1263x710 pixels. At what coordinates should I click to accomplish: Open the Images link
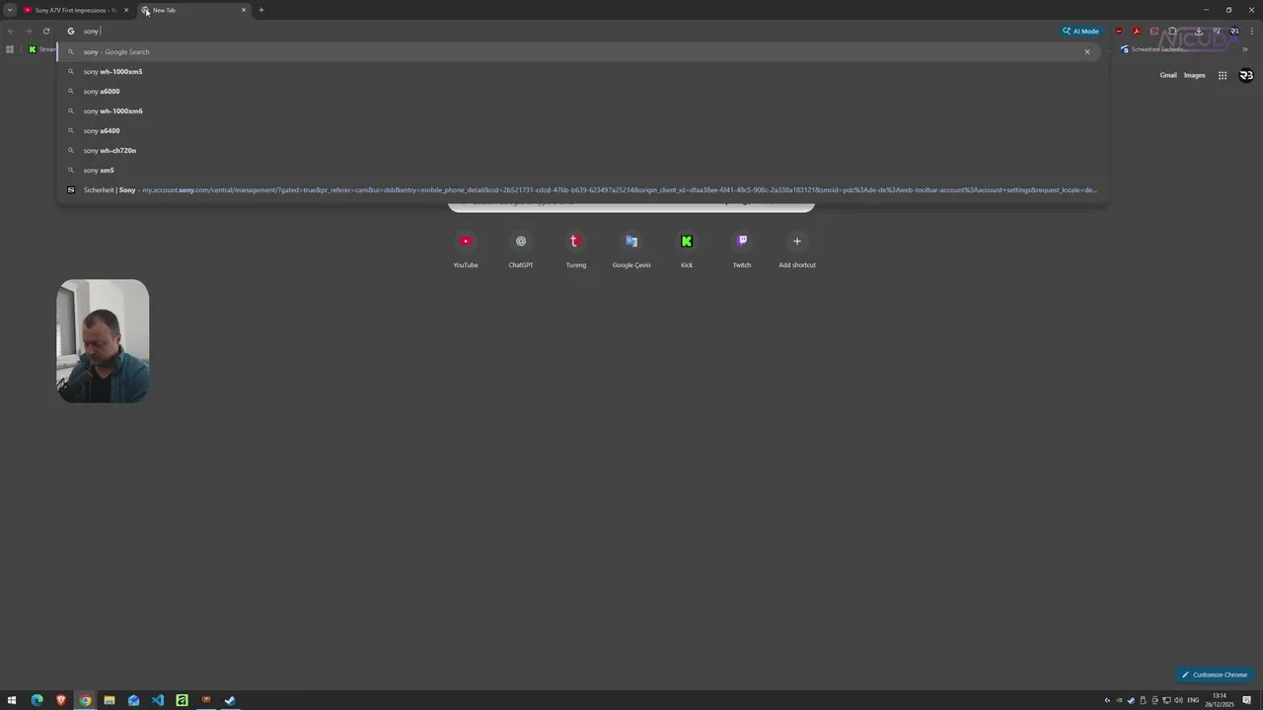click(1194, 75)
